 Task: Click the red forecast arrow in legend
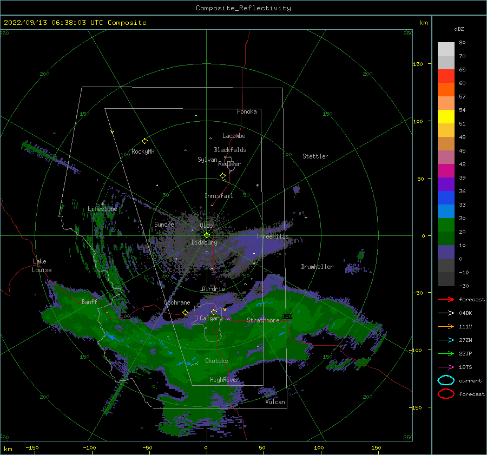point(446,299)
